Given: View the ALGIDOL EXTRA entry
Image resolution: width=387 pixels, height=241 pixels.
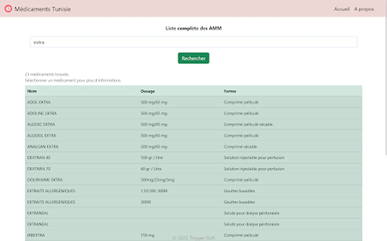Looking at the screenshot, I should pos(107,135).
